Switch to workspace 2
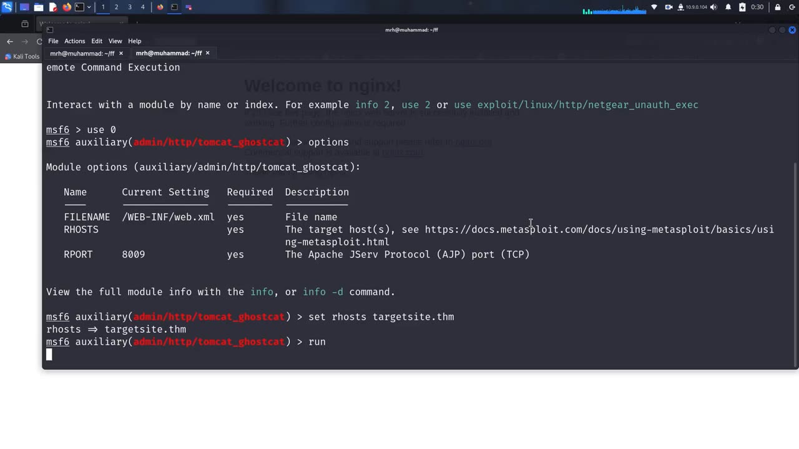Viewport: 799px width, 449px height. 116,7
